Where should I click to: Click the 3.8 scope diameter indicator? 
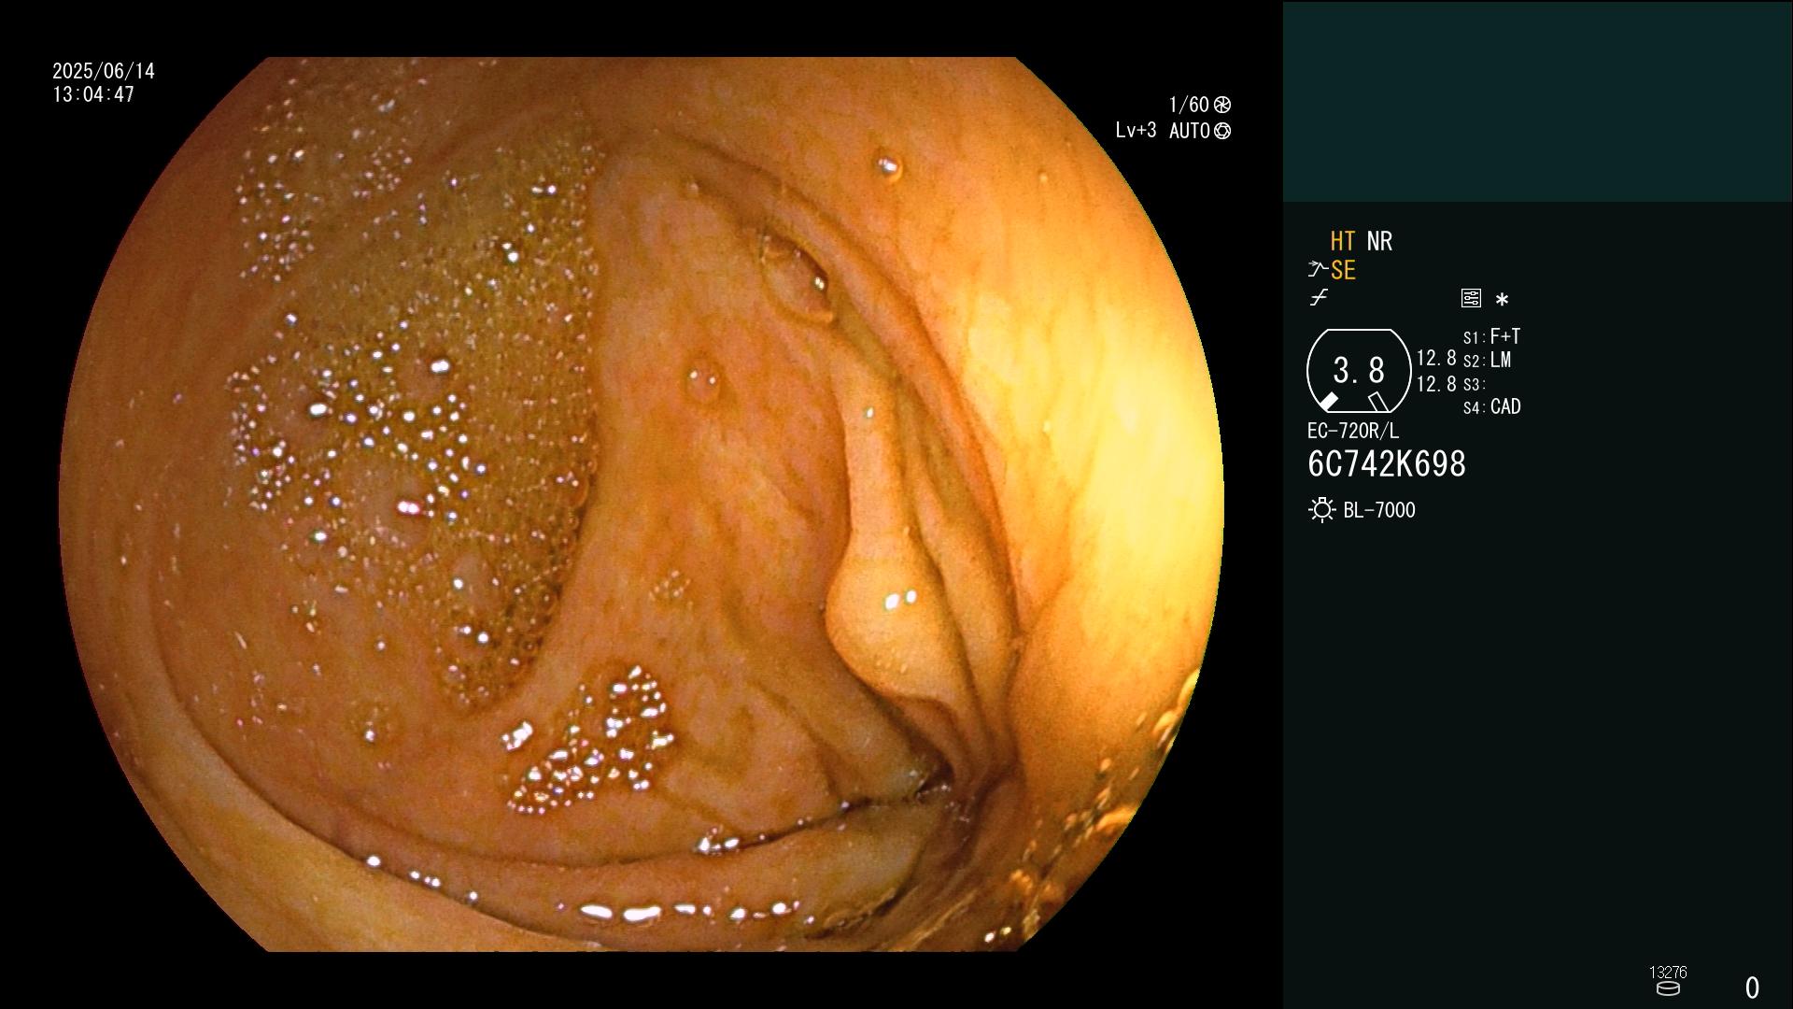coord(1359,370)
